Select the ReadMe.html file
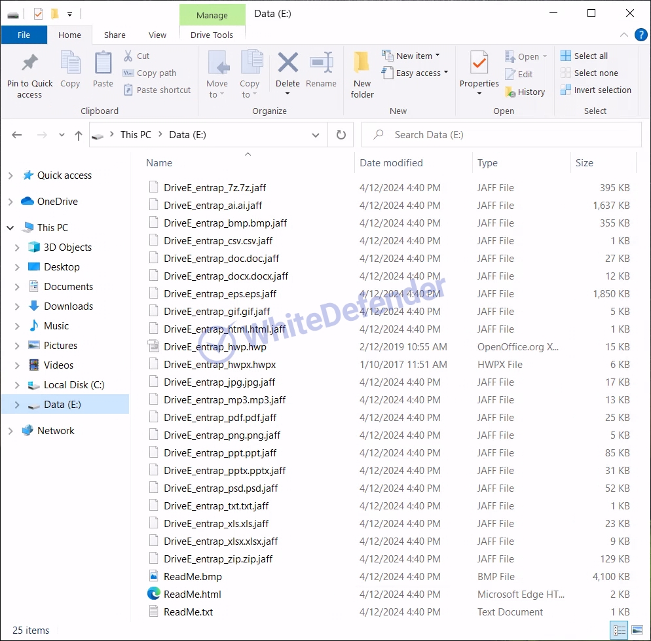651x641 pixels. pyautogui.click(x=193, y=595)
